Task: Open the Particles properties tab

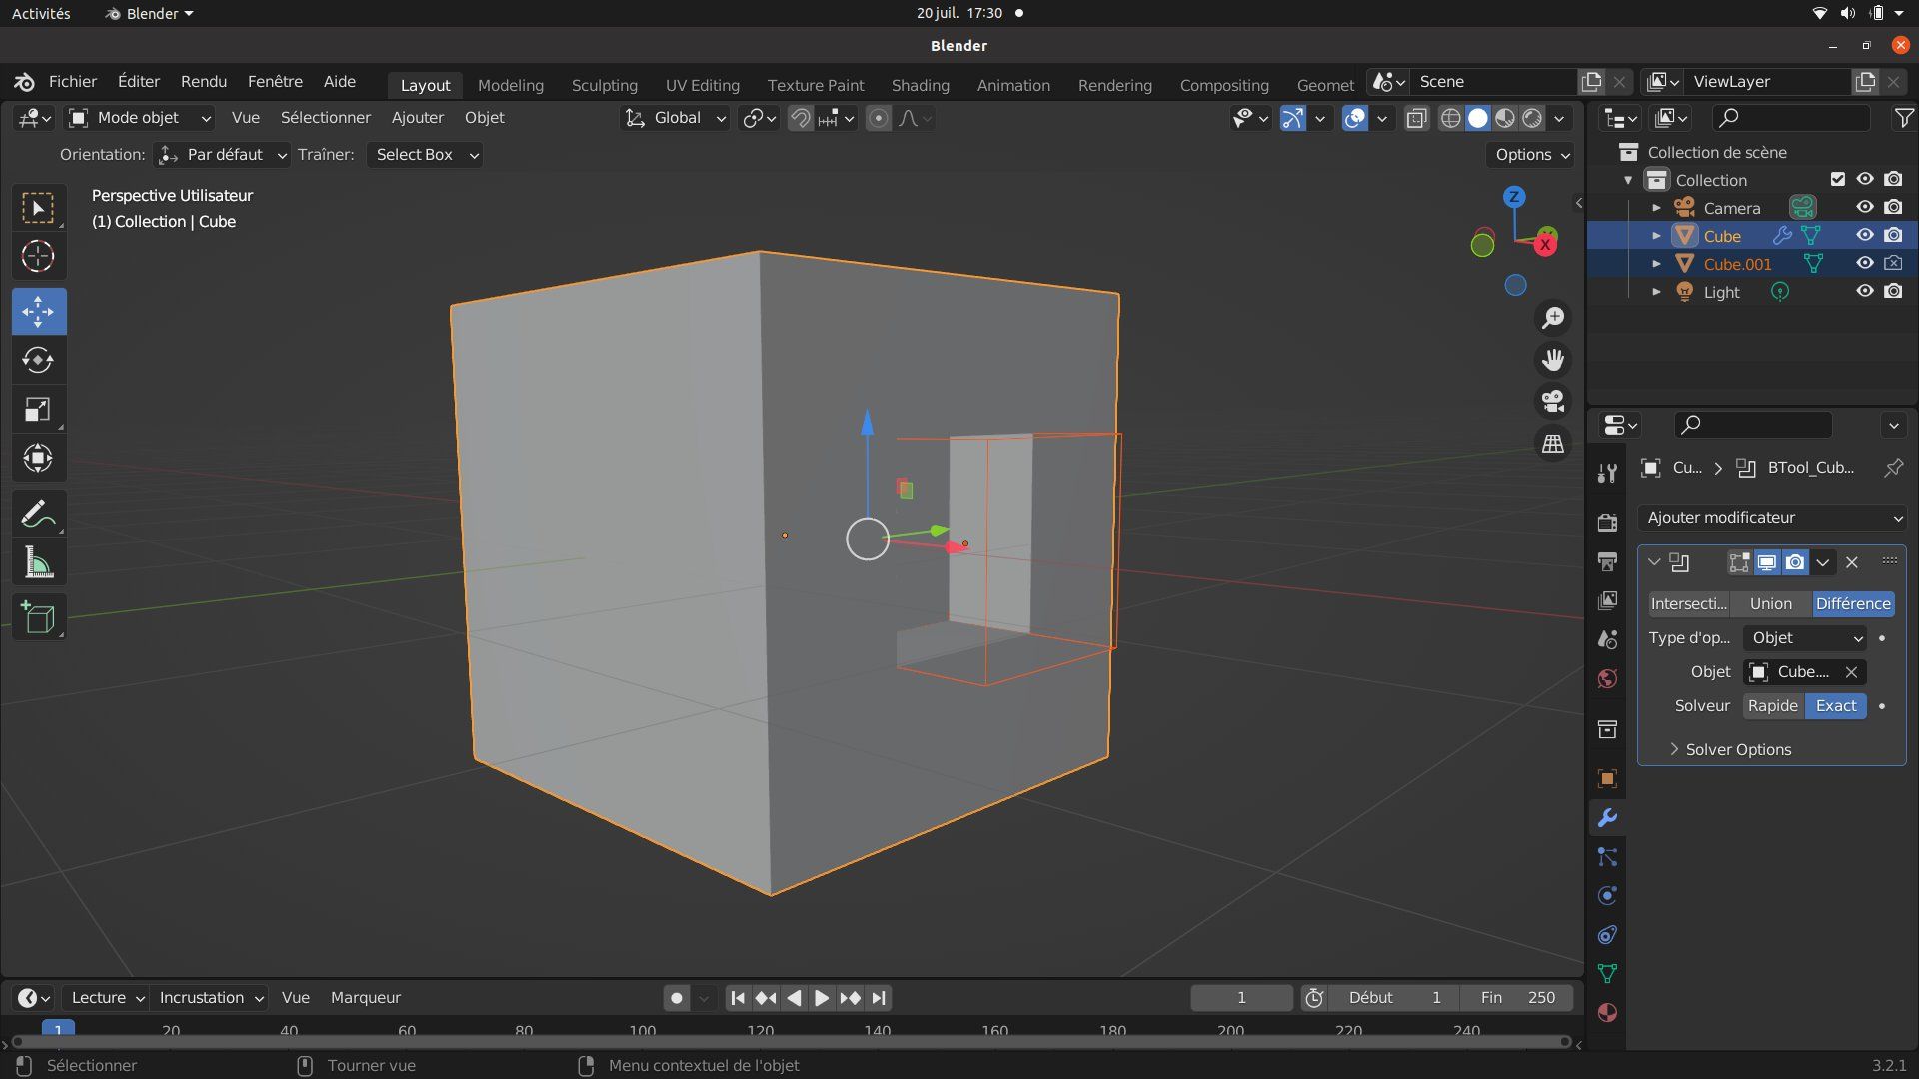Action: tap(1607, 857)
